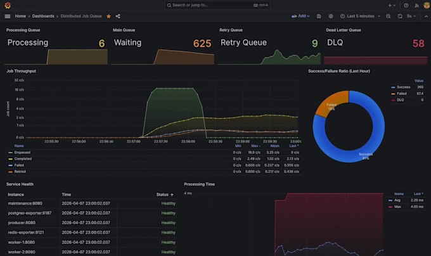Sort throughput legend by Name
The image size is (431, 256).
(x=19, y=146)
